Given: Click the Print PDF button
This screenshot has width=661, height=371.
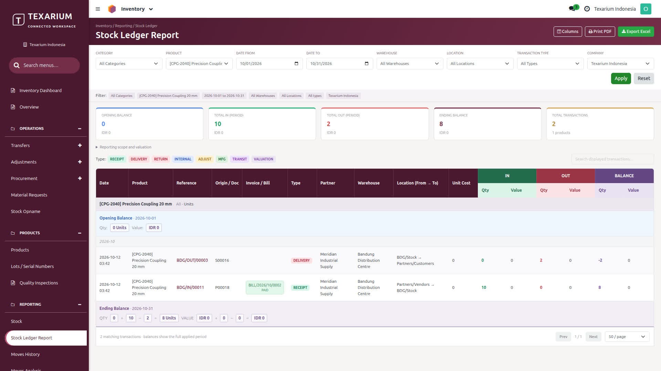Looking at the screenshot, I should (600, 32).
